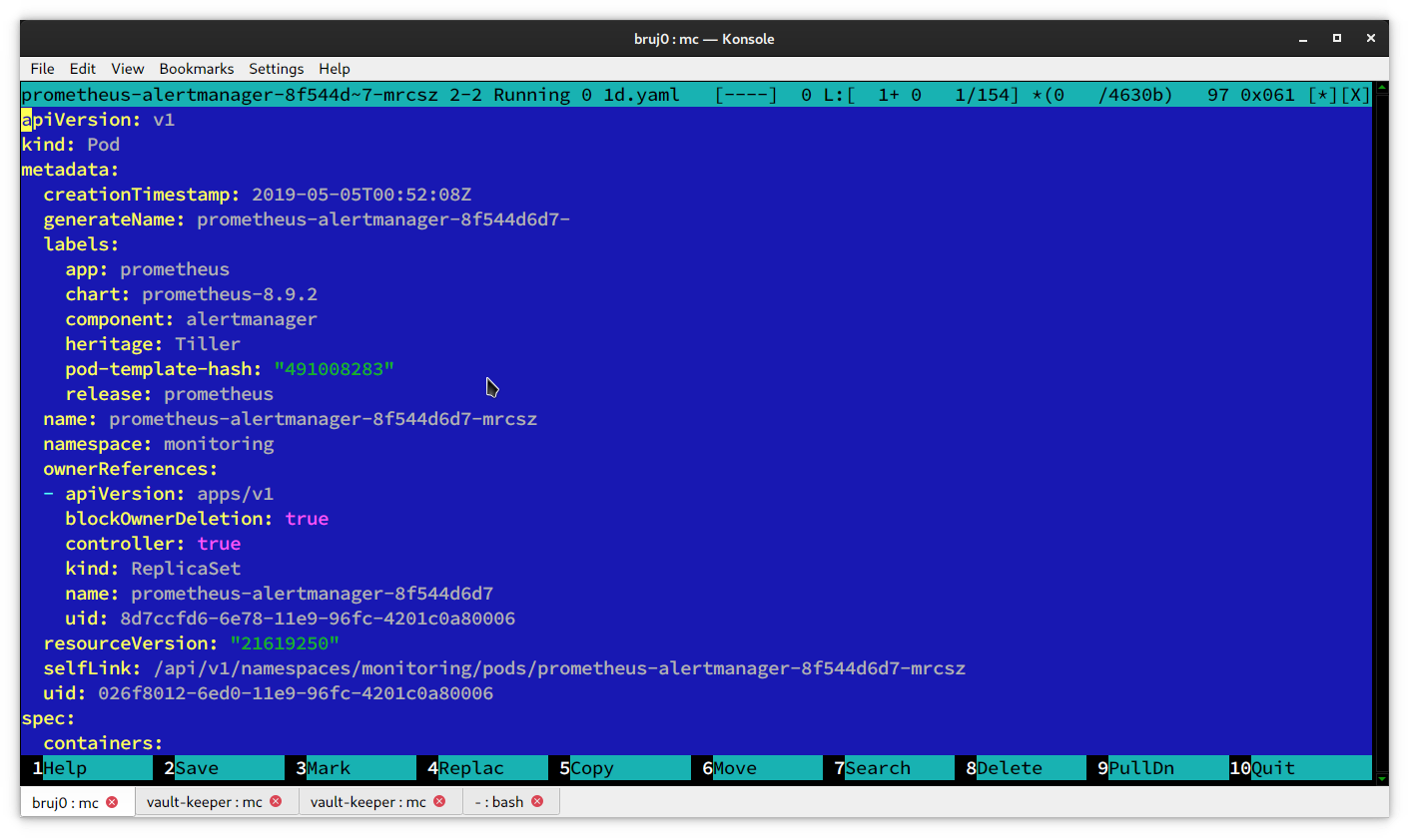Screen dimensions: 1409x838
Task: Click the vertical terminal scrollbar track
Action: pos(1381,434)
